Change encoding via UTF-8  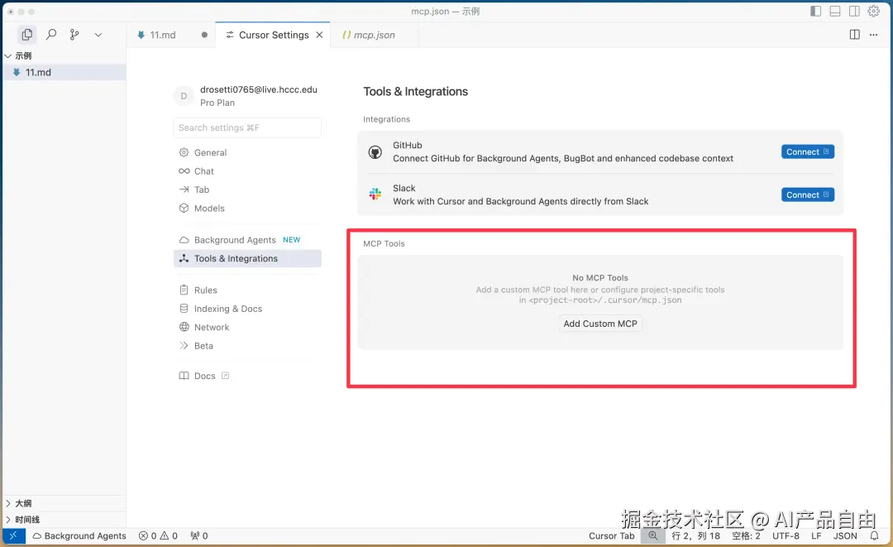[x=786, y=536]
